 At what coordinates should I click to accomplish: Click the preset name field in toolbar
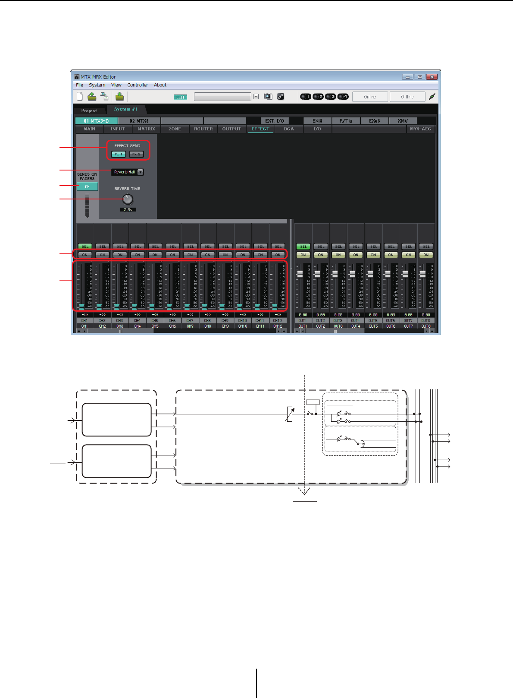coord(222,97)
